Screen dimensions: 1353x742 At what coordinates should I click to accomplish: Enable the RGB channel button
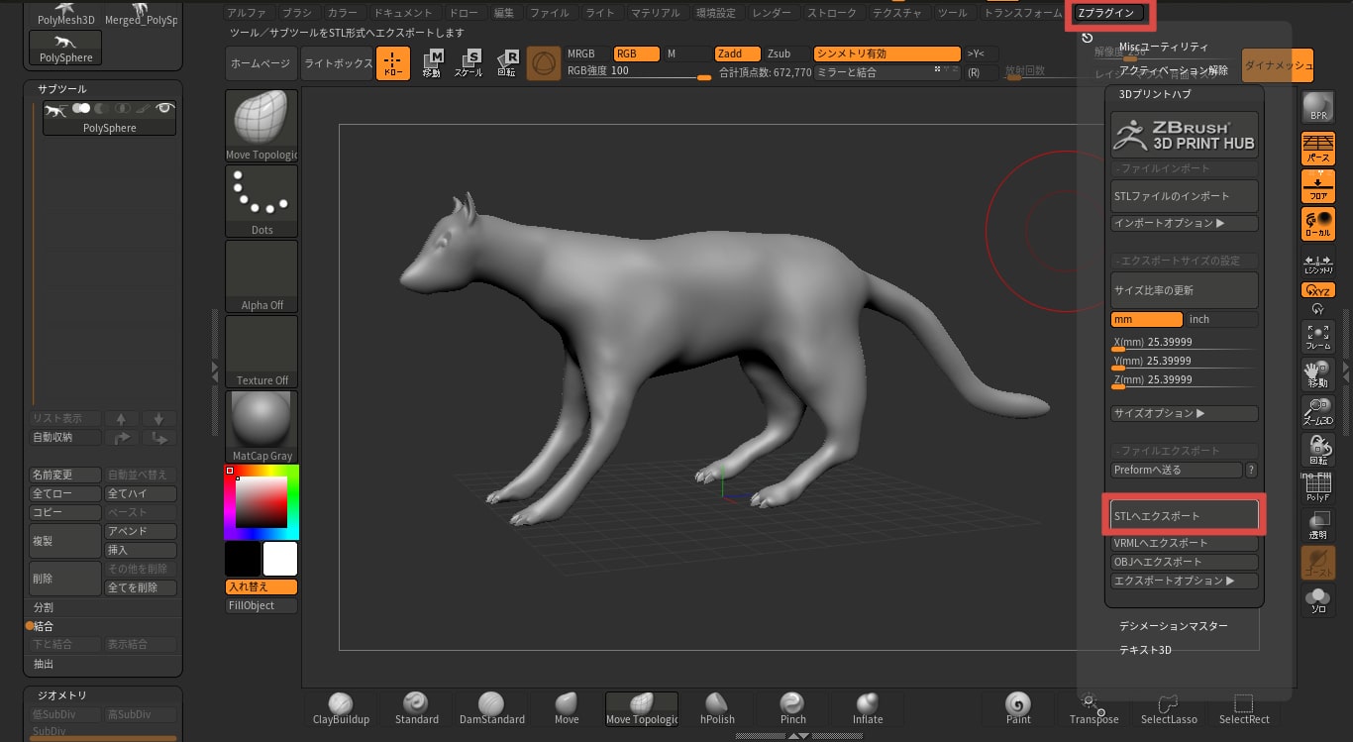click(x=638, y=53)
